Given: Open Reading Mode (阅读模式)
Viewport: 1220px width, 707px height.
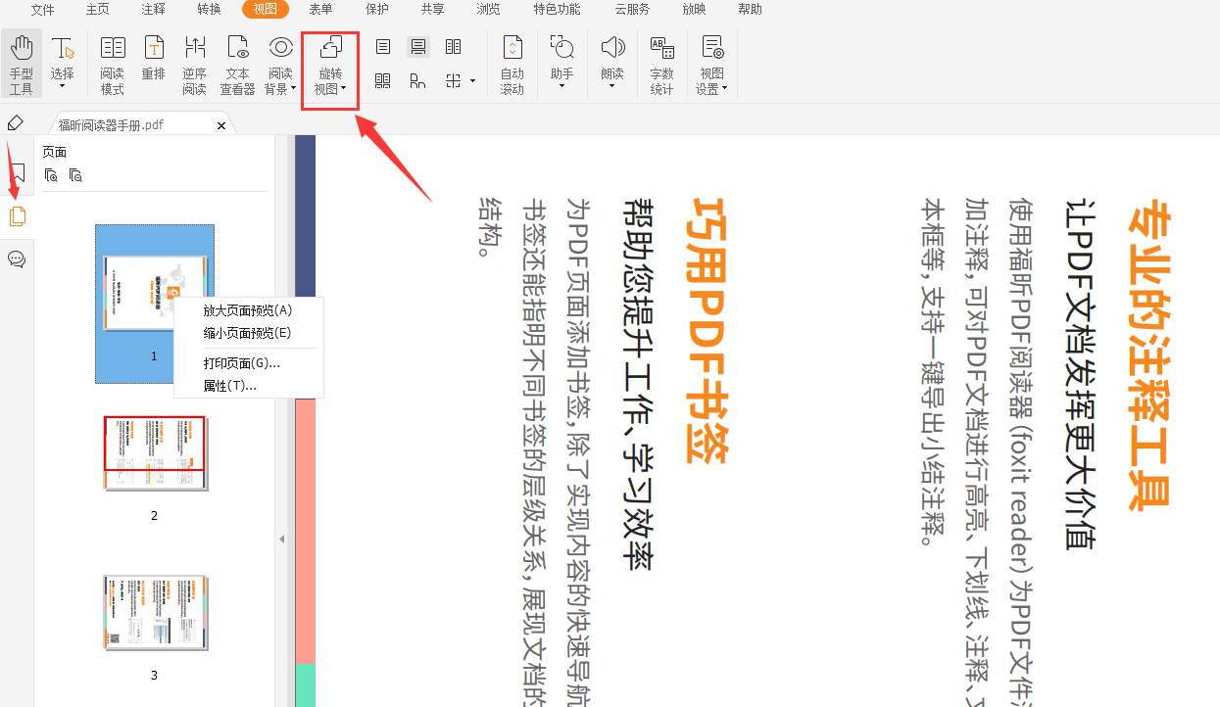Looking at the screenshot, I should [112, 64].
